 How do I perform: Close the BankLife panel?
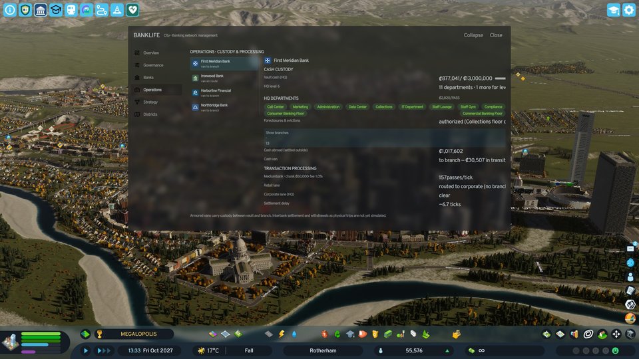click(496, 35)
